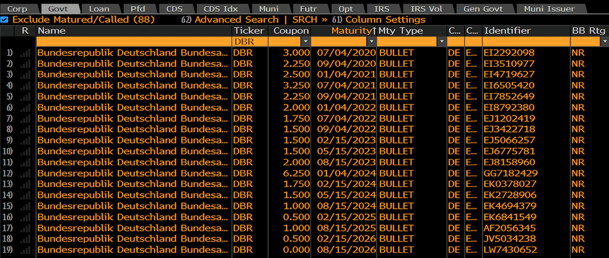Click maturity date 08/15/2023
The image size is (609, 258).
coord(346,163)
